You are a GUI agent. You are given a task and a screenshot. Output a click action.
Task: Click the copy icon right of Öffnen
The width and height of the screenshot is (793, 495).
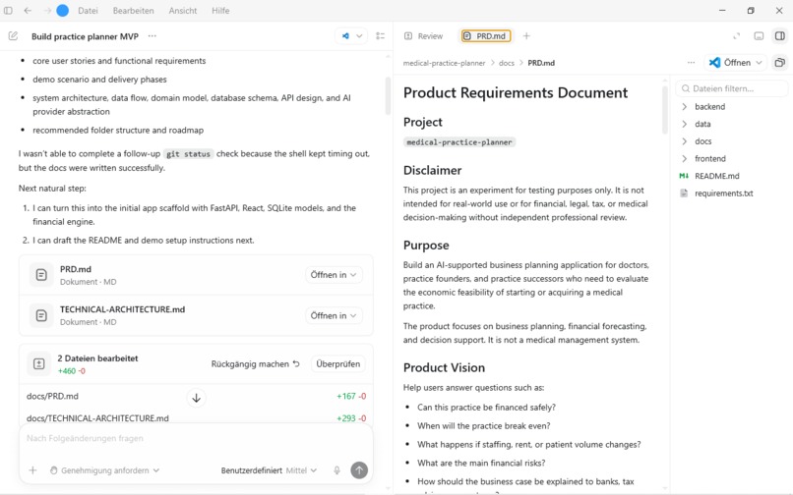coord(780,63)
